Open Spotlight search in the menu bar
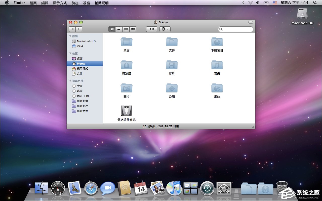Image resolution: width=322 pixels, height=201 pixels. pos(315,3)
